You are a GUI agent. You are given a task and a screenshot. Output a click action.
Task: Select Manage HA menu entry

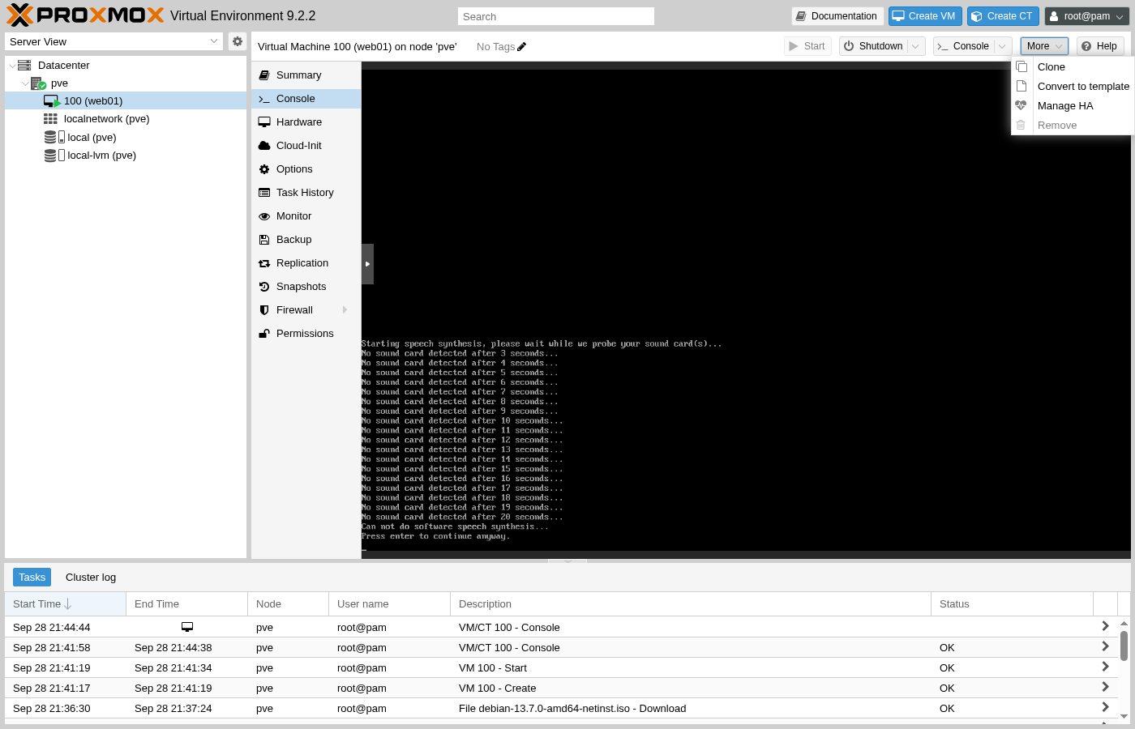point(1073,105)
